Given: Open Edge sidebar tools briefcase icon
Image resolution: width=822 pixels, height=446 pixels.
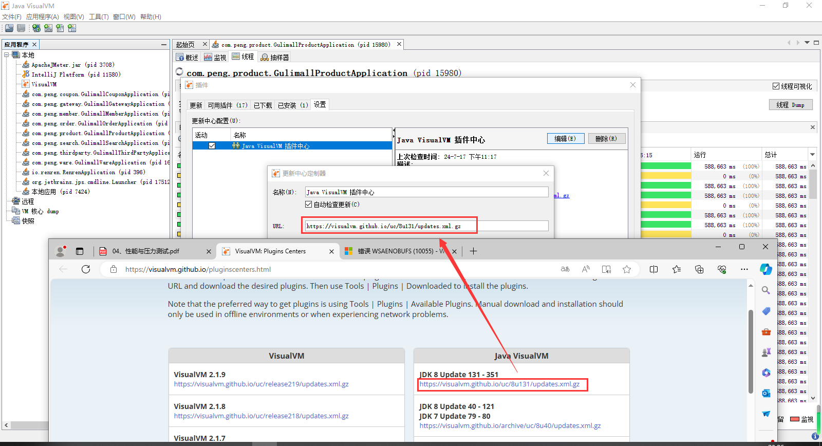Looking at the screenshot, I should click(766, 331).
